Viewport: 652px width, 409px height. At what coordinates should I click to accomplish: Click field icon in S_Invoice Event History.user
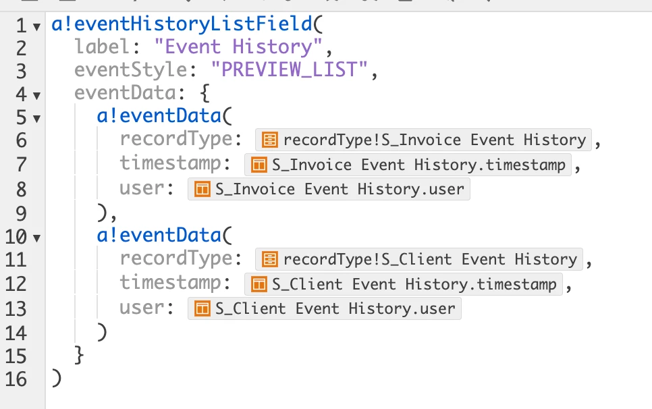tap(202, 190)
